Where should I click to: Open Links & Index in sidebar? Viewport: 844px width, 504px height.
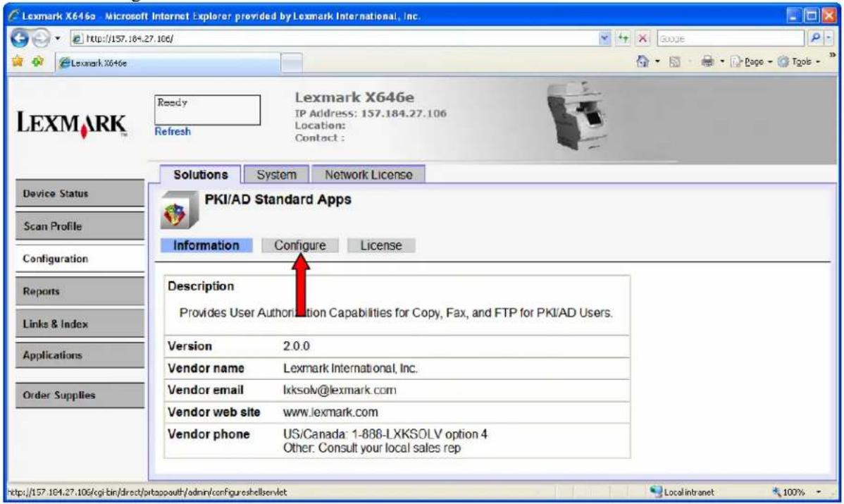[x=80, y=324]
